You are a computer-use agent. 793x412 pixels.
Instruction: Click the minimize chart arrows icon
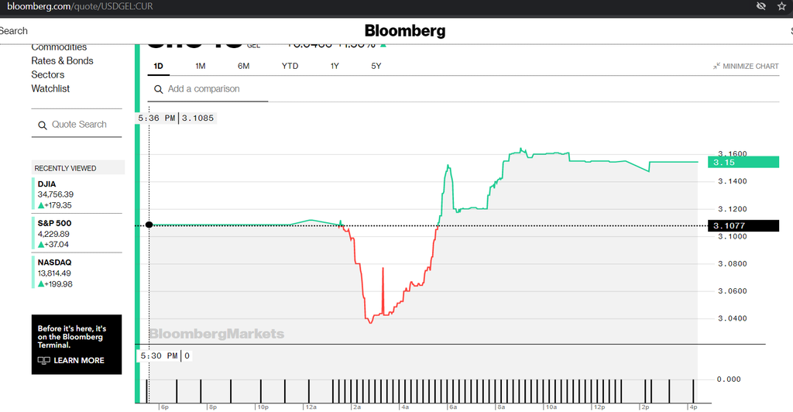(716, 67)
